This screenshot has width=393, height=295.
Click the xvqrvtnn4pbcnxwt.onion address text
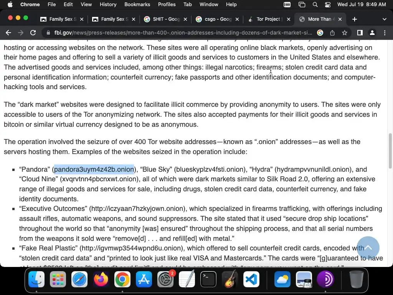point(99,179)
